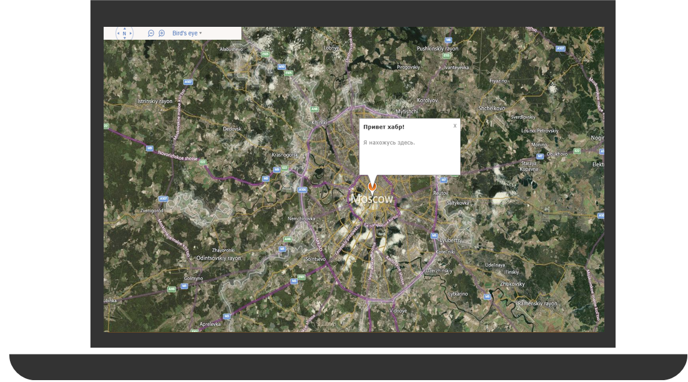688x382 pixels.
Task: Click the Zhukovsky label on map
Action: [x=512, y=284]
